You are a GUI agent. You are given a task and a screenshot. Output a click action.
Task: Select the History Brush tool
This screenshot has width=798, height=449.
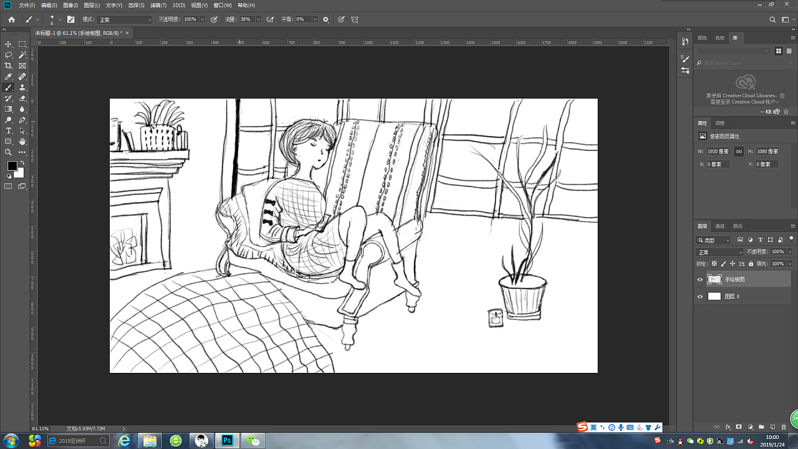[9, 98]
